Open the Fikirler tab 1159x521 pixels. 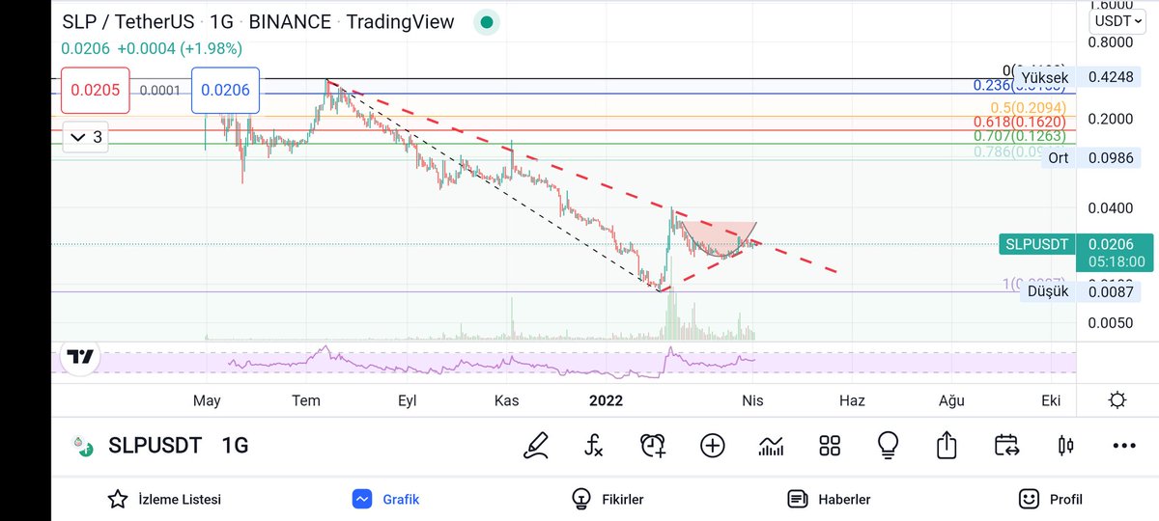click(608, 499)
